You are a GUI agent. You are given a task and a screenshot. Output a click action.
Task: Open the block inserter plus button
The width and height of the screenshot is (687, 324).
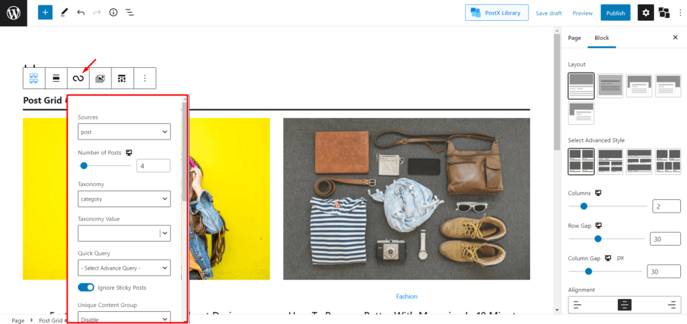[x=45, y=13]
